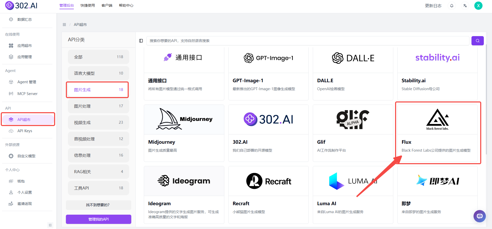
Task: Open the Ideogram card
Action: [184, 195]
